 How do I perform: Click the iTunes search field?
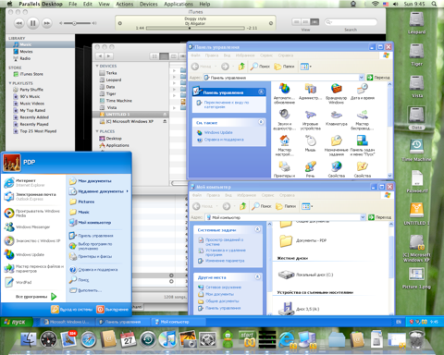(351, 22)
